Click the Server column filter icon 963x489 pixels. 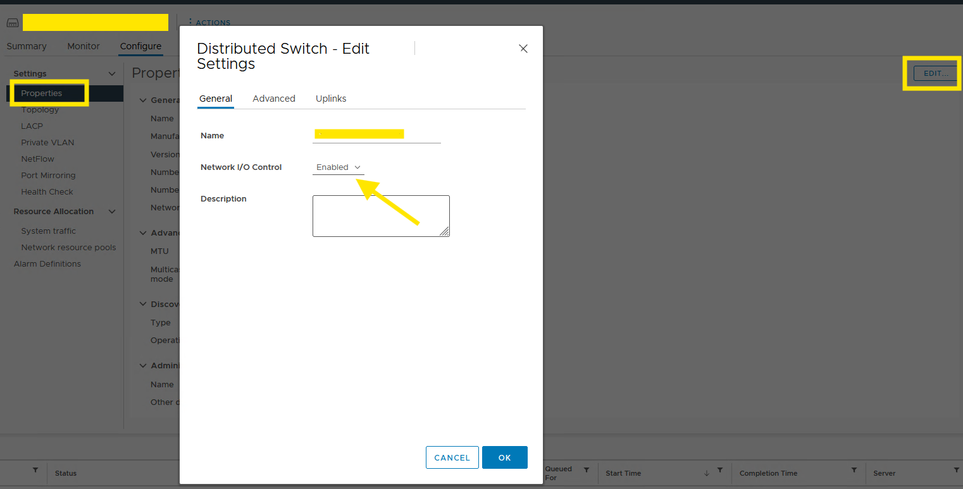pos(956,471)
